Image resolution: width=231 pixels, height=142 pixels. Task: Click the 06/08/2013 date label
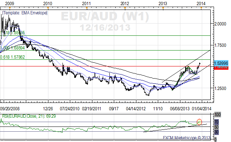180,109
